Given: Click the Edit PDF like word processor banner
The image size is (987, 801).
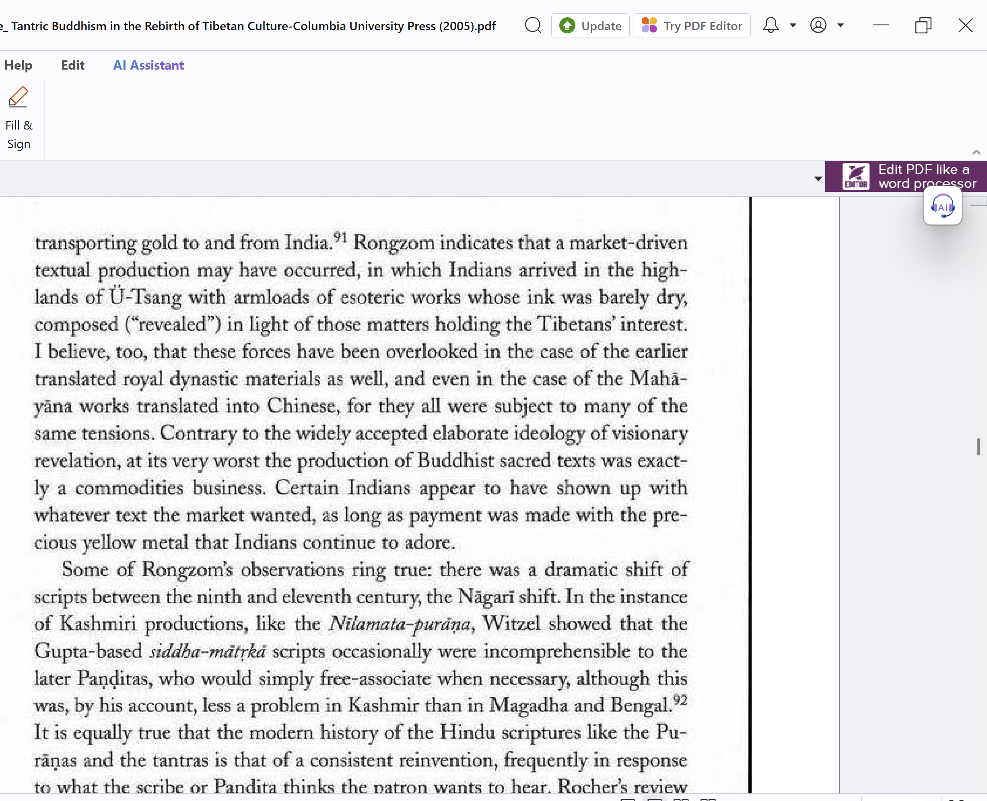Looking at the screenshot, I should point(927,176).
